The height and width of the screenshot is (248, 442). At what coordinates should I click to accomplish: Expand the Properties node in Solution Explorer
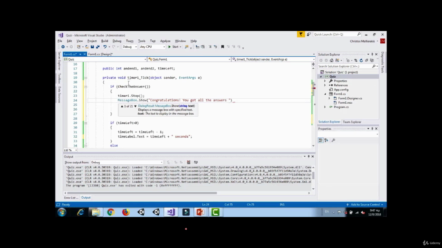pos(325,81)
